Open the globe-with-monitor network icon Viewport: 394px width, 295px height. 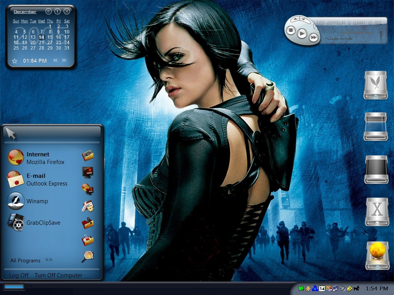[88, 189]
